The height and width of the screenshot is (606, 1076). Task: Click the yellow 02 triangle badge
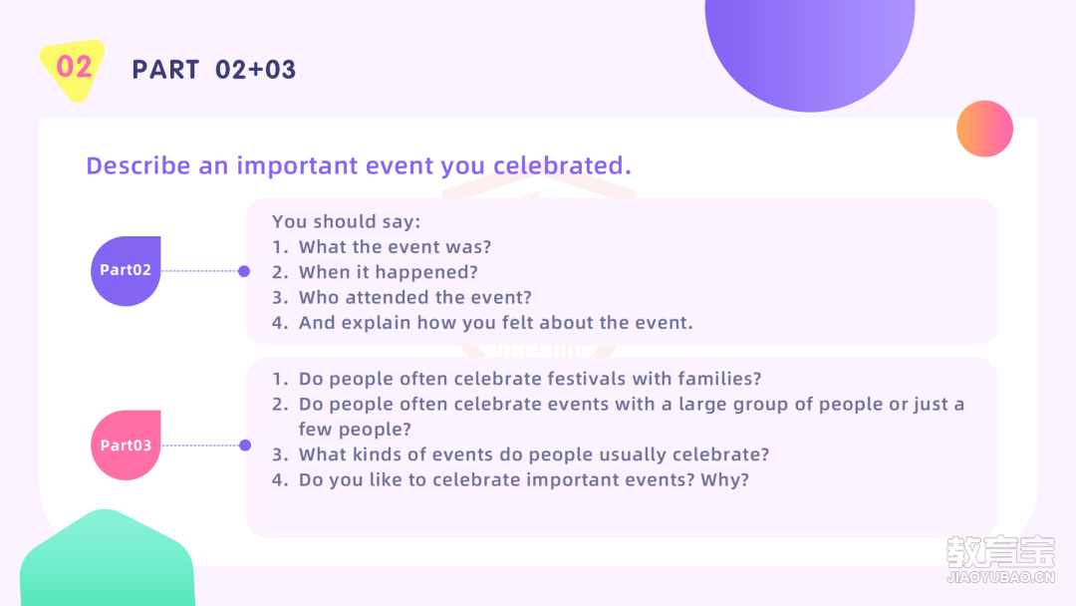coord(73,69)
